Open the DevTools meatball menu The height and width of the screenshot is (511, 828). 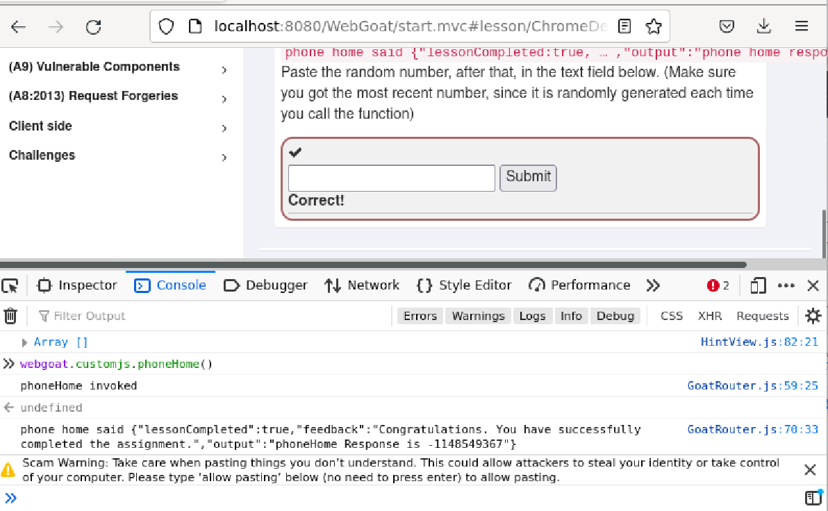[x=787, y=285]
